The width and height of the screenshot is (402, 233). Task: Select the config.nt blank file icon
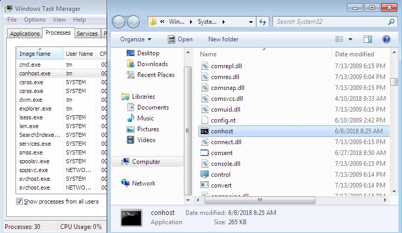click(205, 120)
